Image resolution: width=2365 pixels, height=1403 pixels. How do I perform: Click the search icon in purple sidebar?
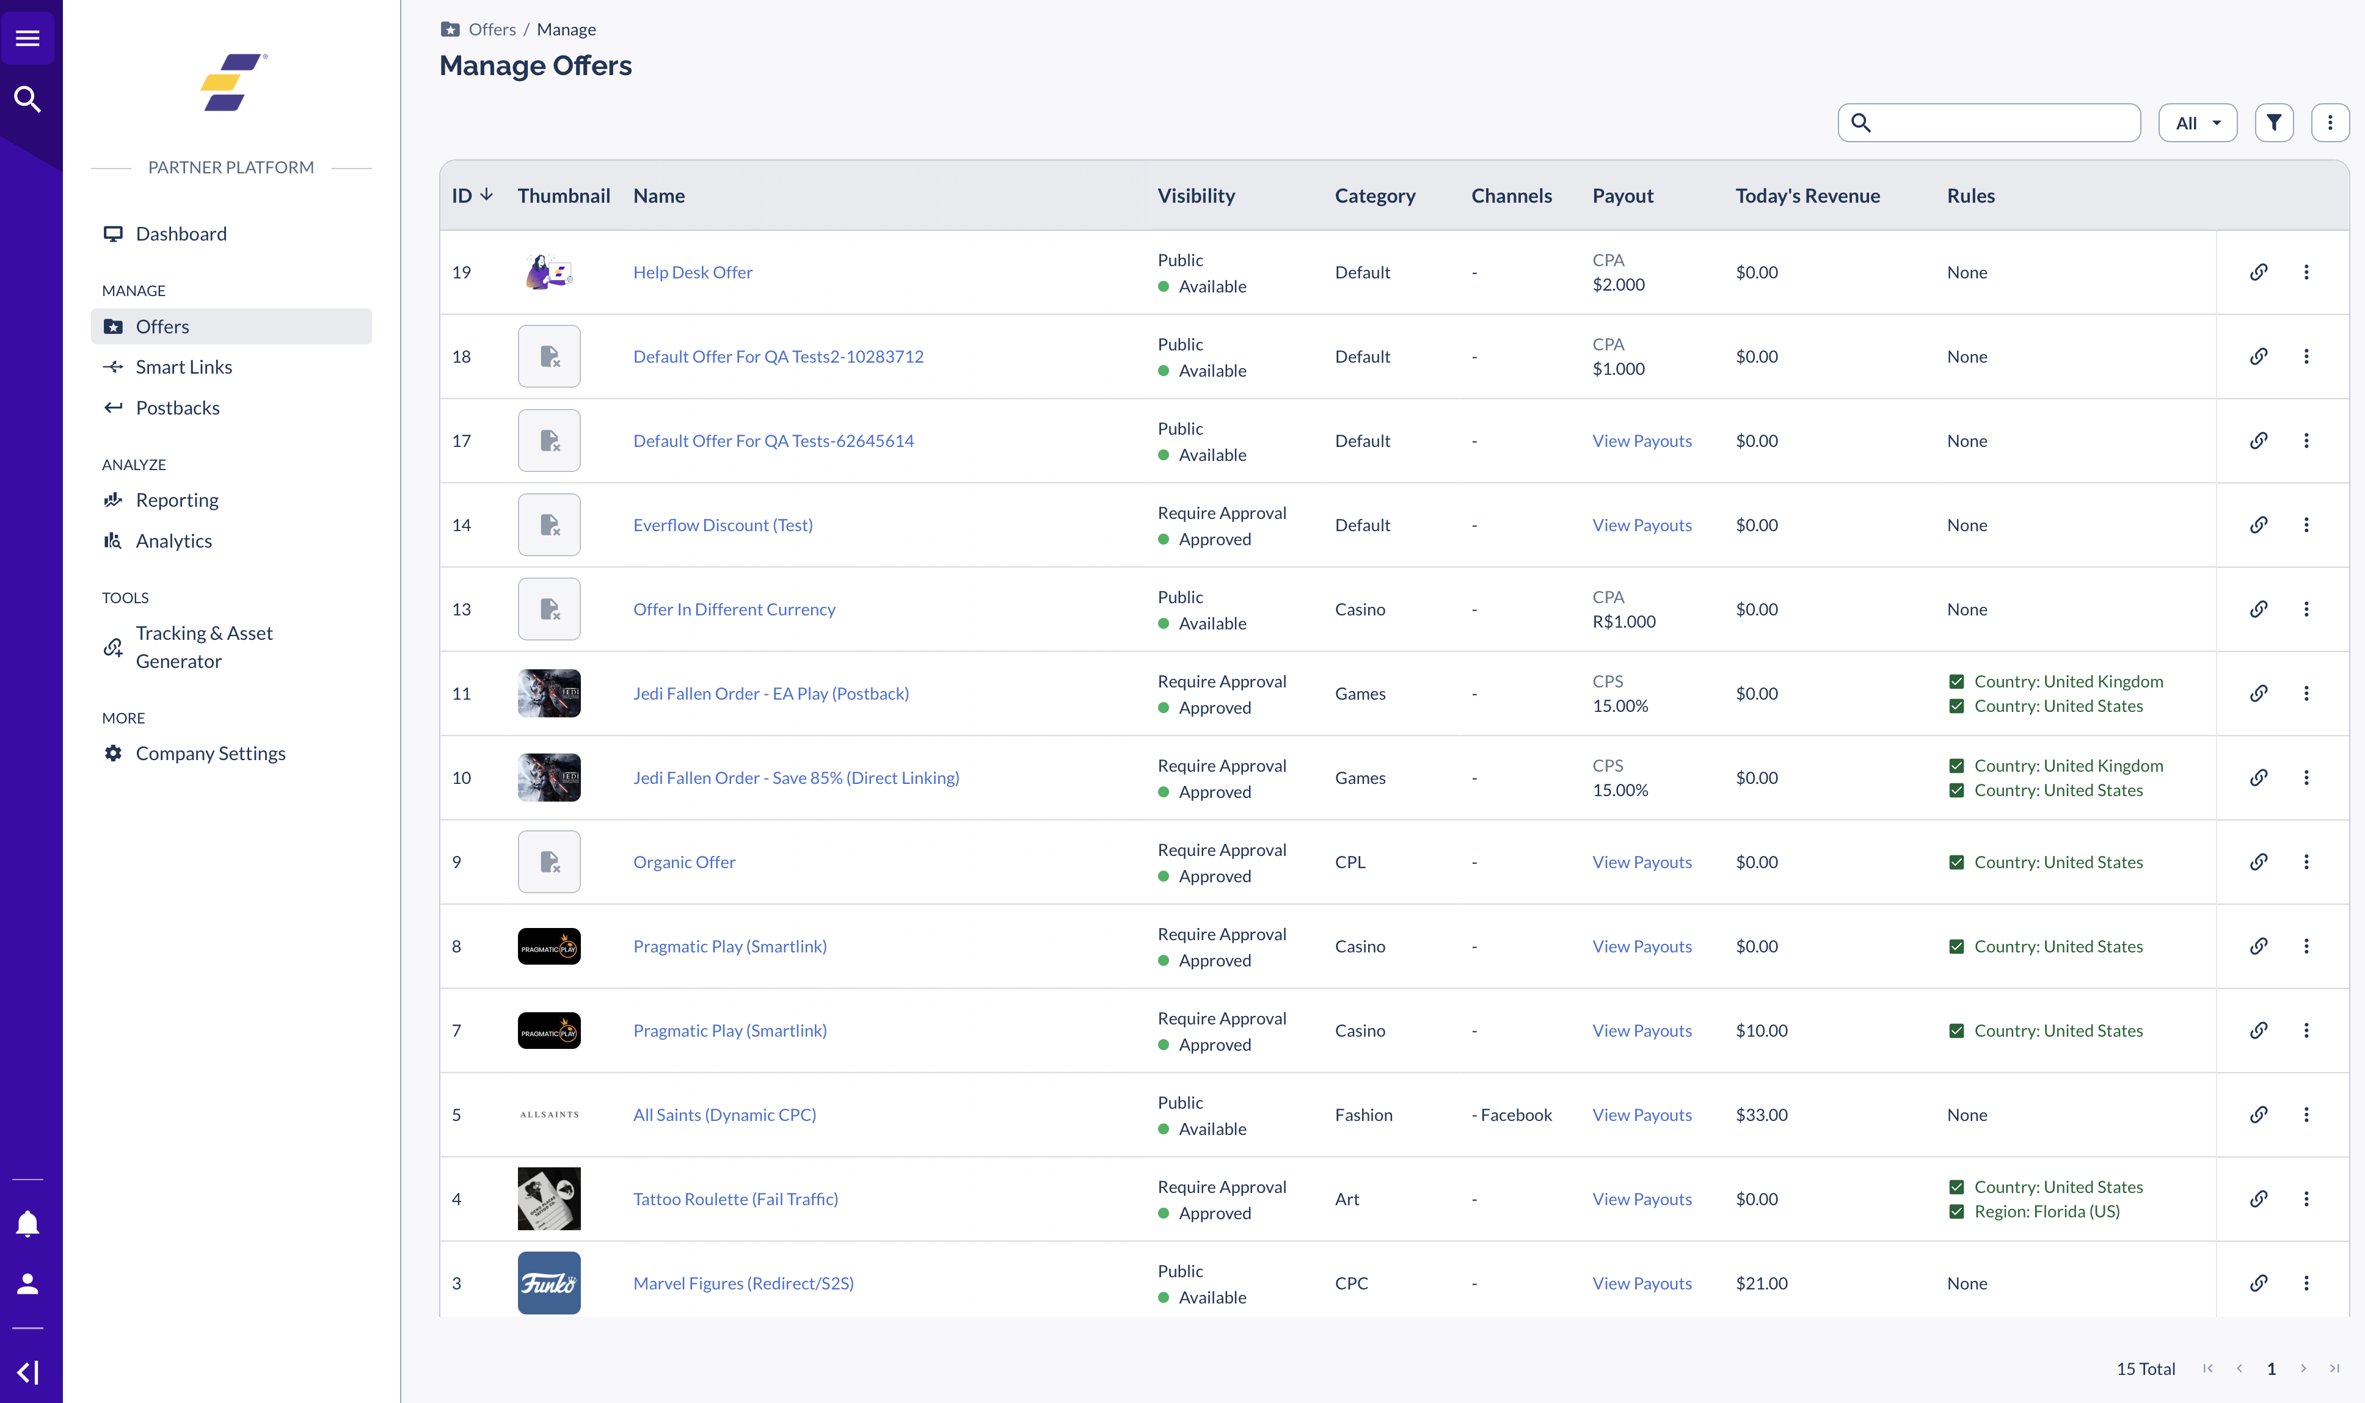pos(28,98)
